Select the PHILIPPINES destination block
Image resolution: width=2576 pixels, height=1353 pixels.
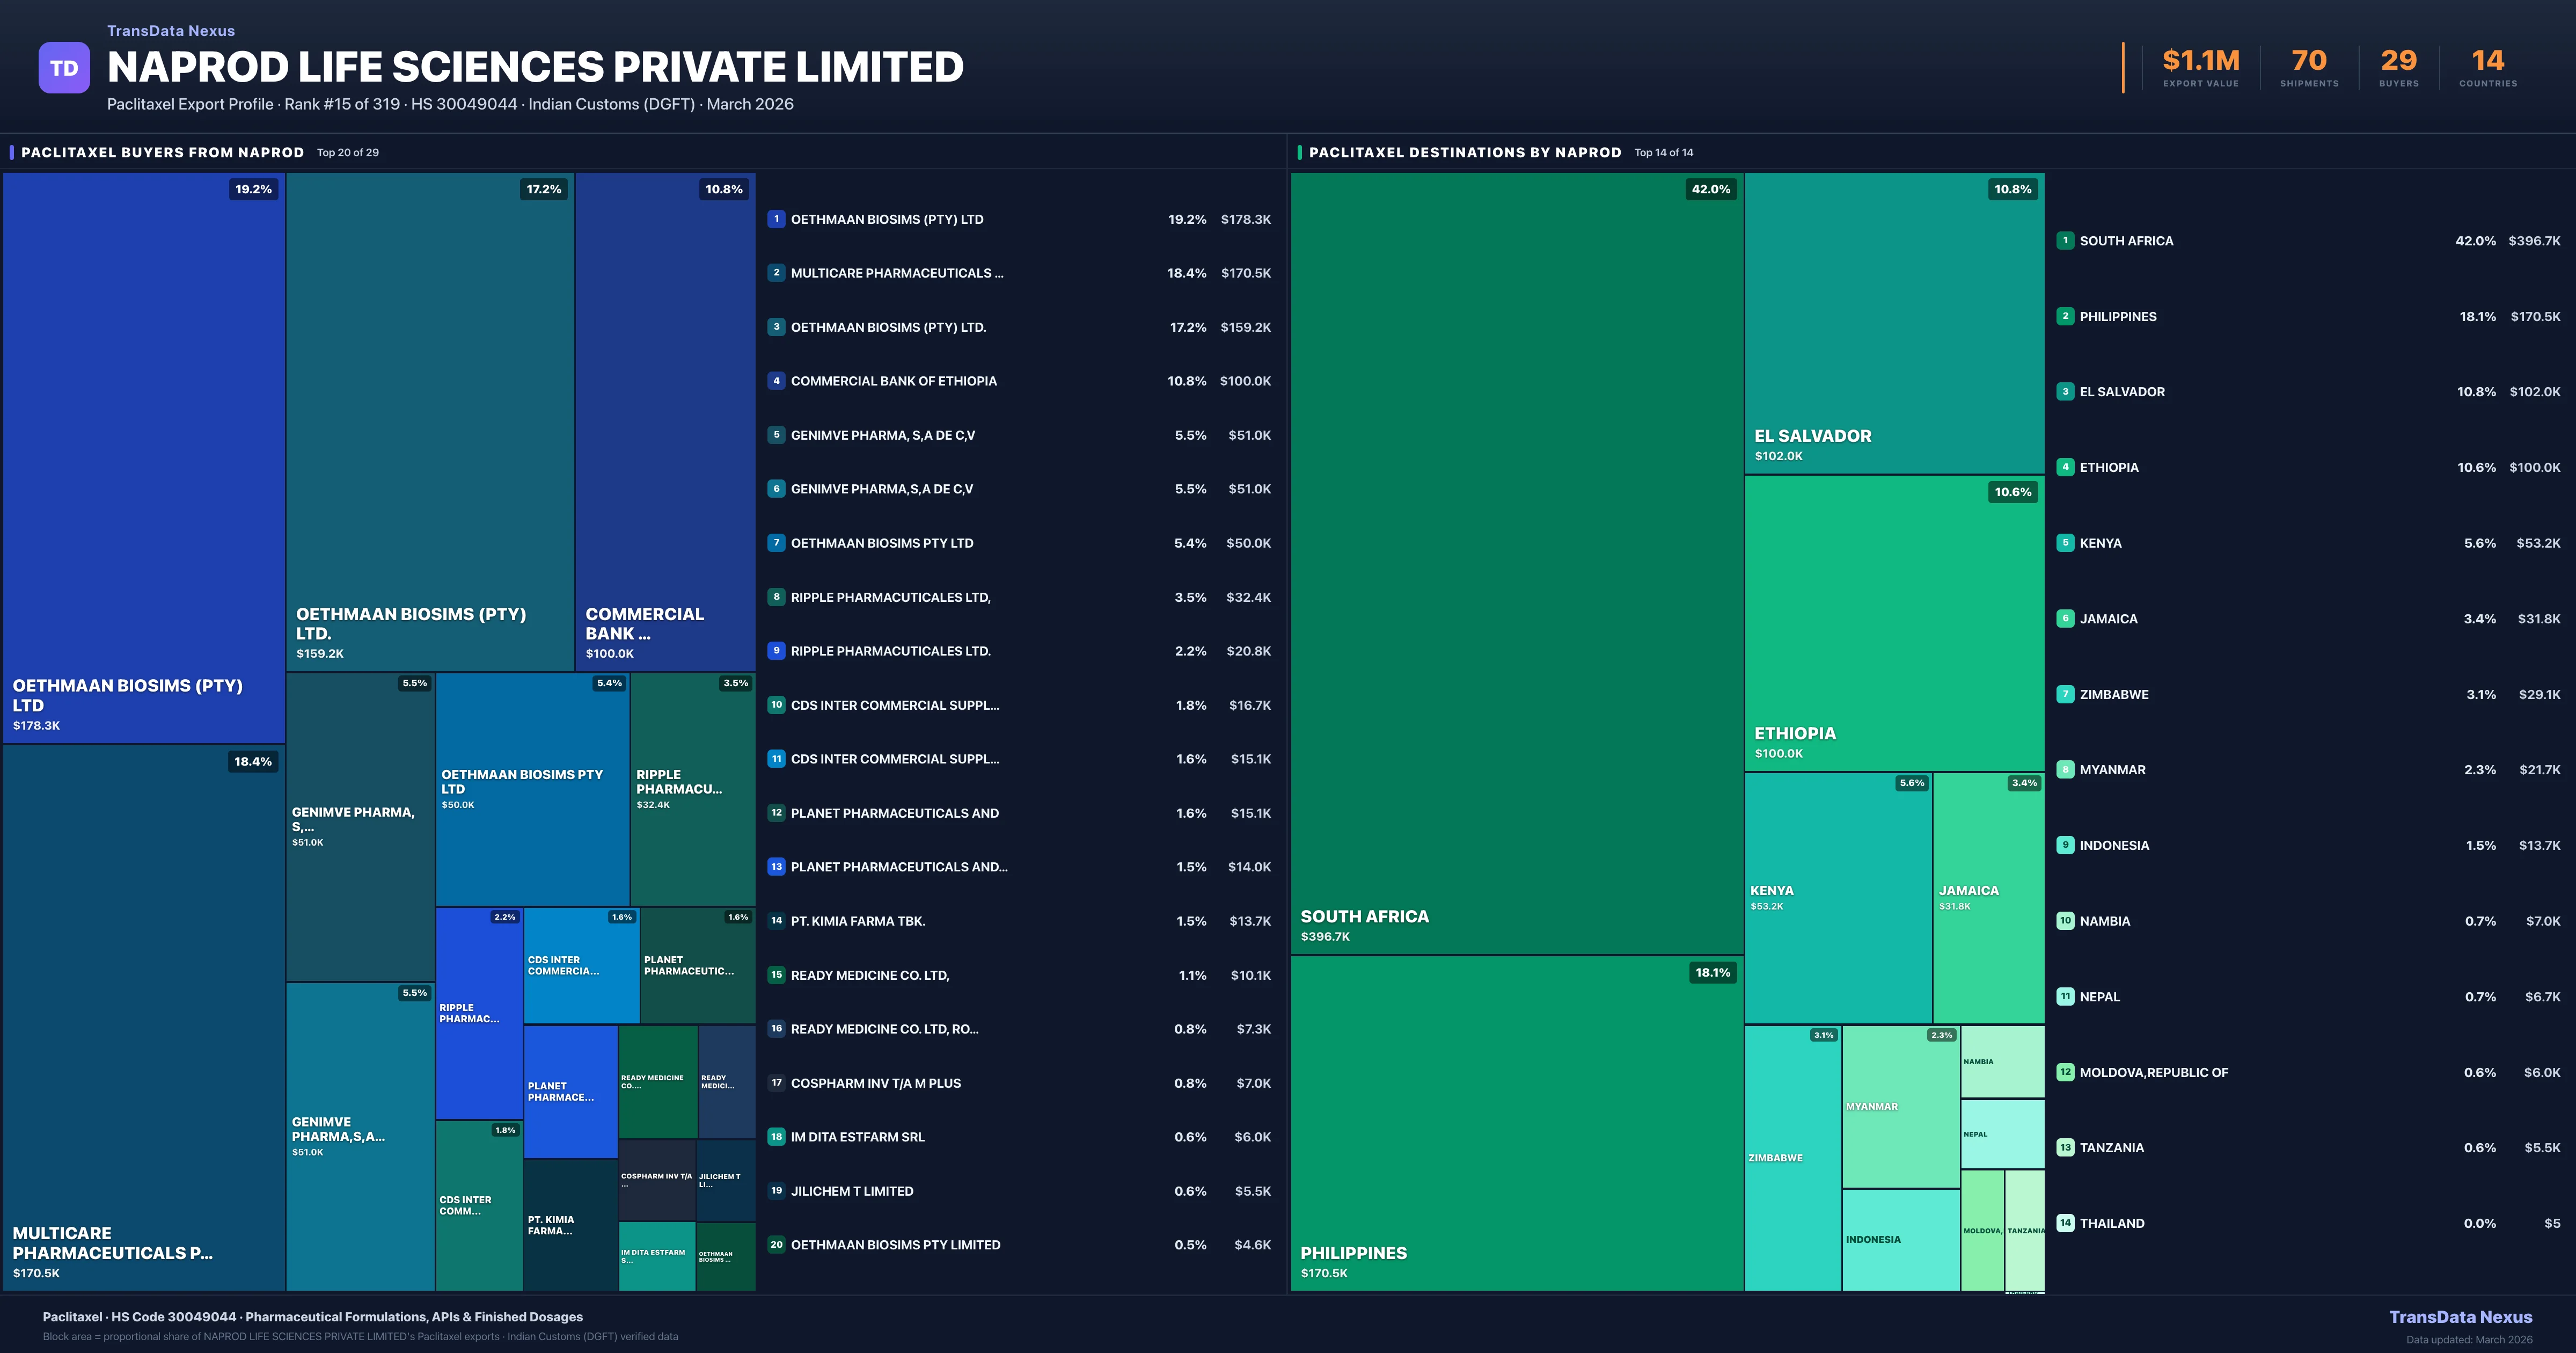click(x=1516, y=1123)
